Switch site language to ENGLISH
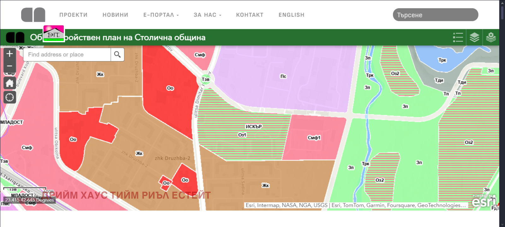Screen dimensions: 505x227 tap(291, 15)
